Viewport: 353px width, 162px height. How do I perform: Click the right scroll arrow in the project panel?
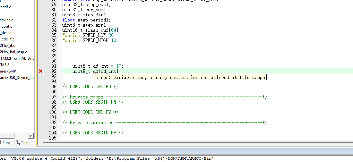click(31, 136)
